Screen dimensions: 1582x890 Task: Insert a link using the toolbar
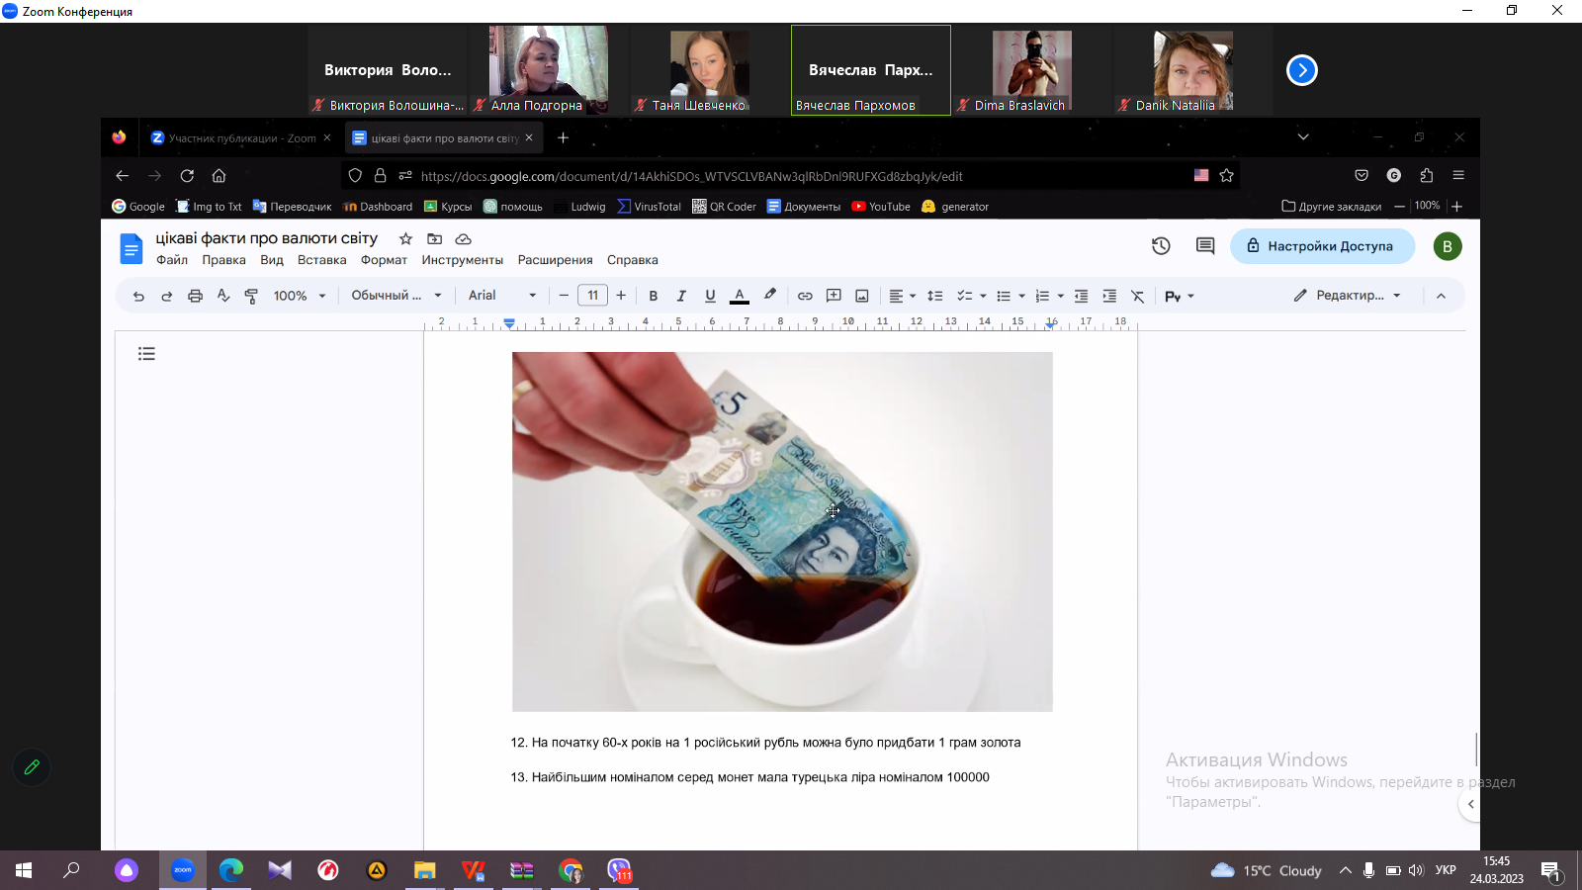click(805, 296)
